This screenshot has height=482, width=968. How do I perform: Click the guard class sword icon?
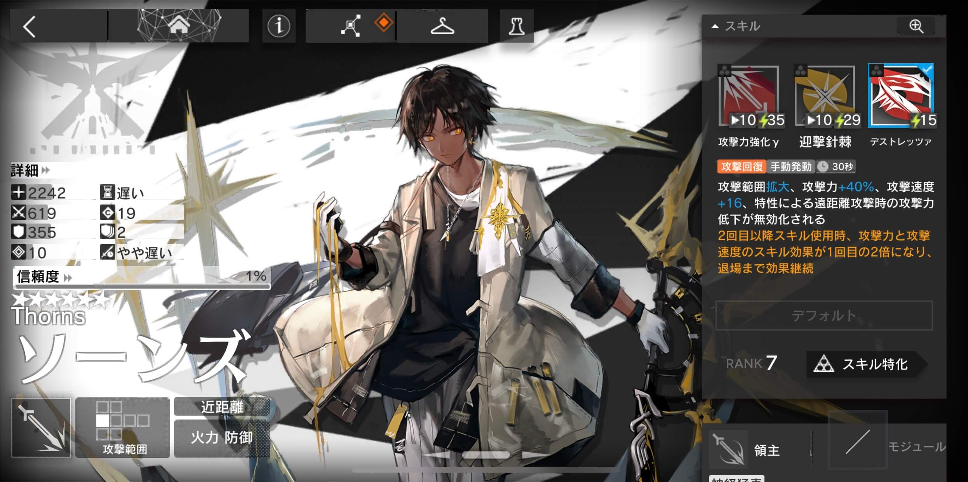coord(41,428)
